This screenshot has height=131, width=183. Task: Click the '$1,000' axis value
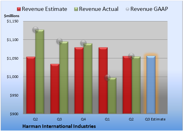pyautogui.click(x=12, y=77)
